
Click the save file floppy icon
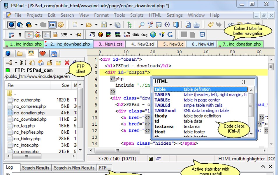[104, 25]
